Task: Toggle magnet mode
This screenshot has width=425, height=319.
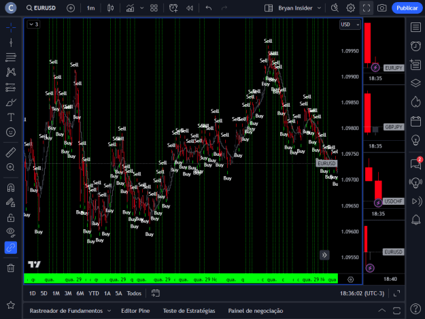Action: pyautogui.click(x=11, y=188)
